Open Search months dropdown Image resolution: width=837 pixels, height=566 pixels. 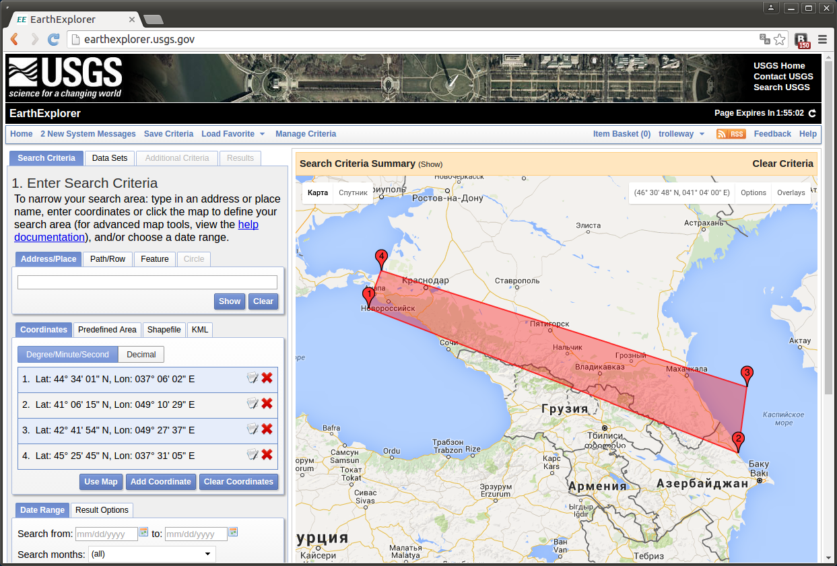tap(152, 555)
